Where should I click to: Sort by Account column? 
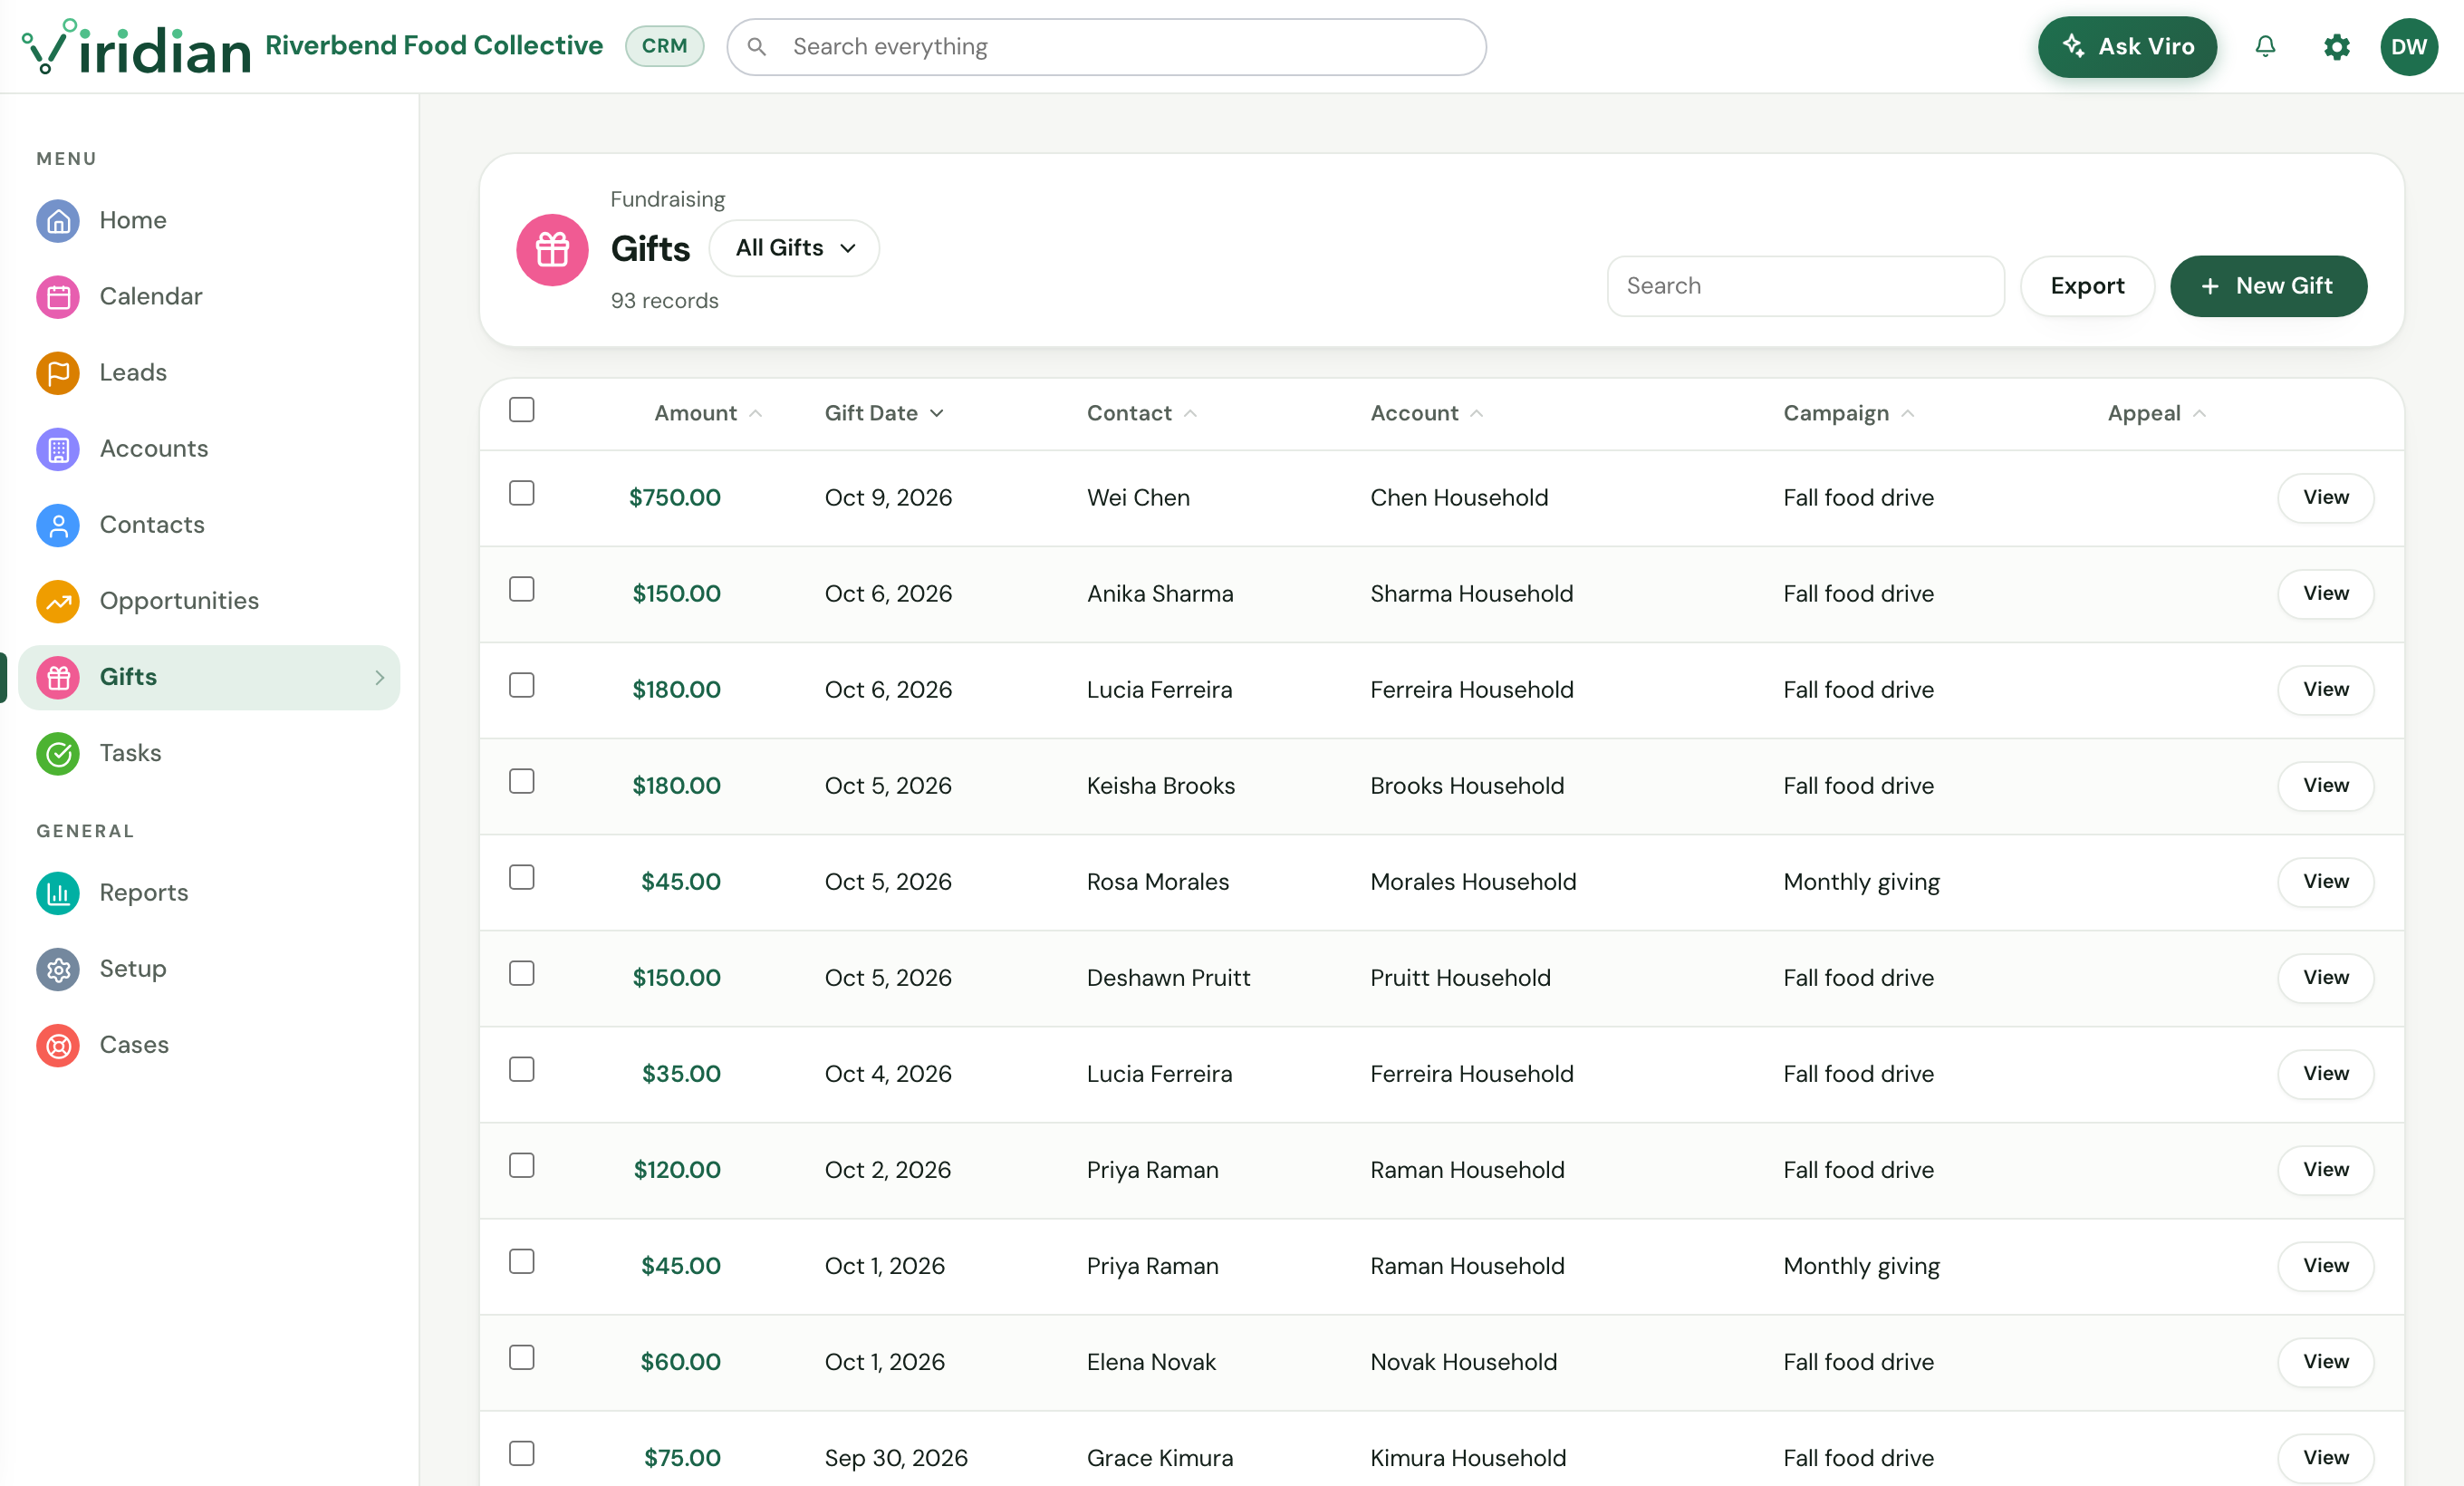coord(1427,413)
